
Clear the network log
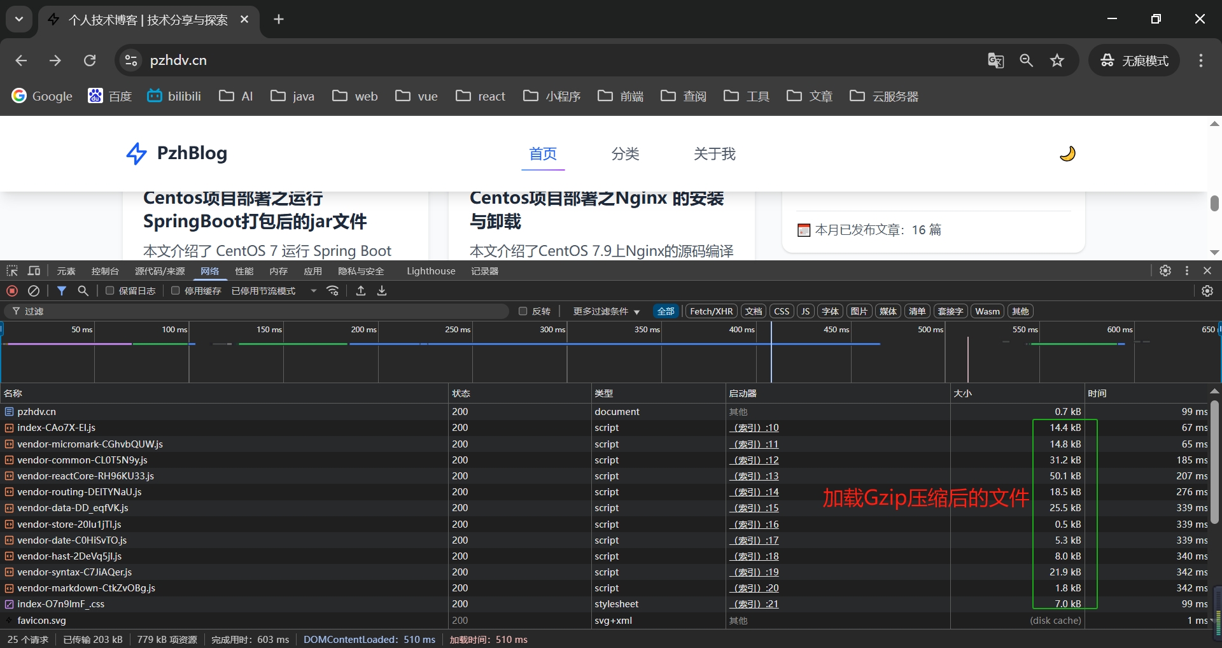tap(34, 291)
